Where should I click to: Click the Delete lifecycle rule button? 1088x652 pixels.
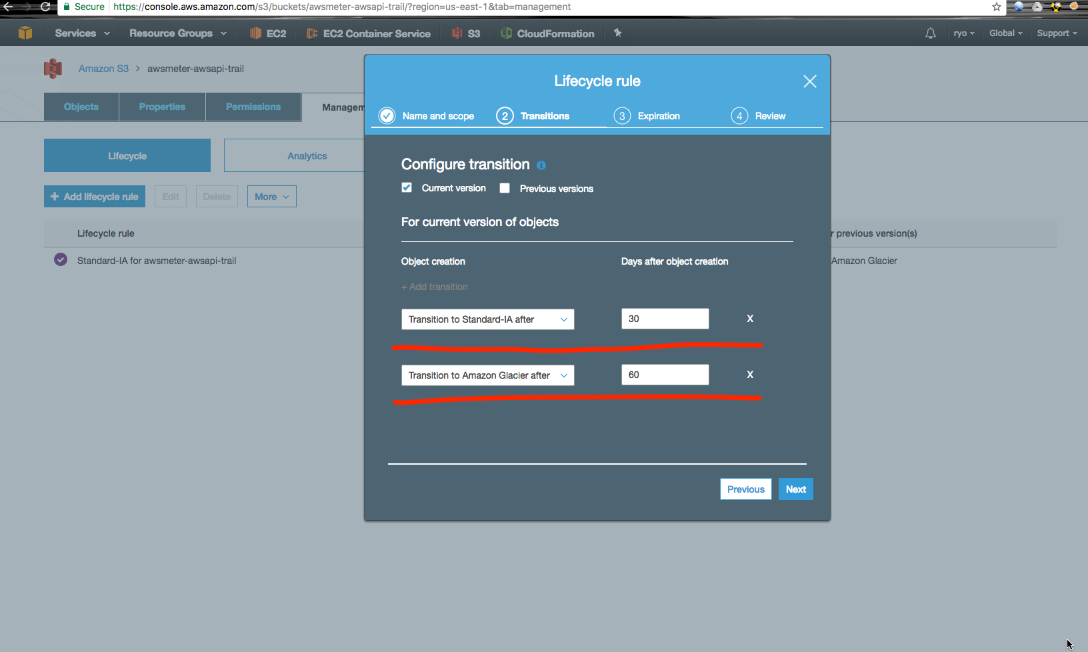coord(217,197)
